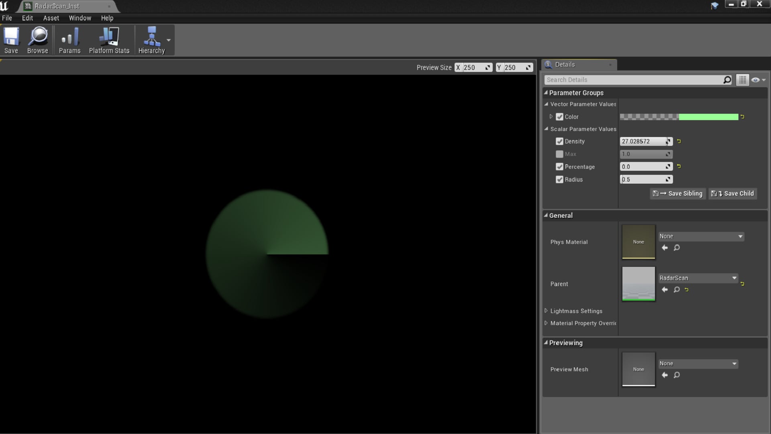
Task: Open the property matrix view icon
Action: [x=742, y=80]
